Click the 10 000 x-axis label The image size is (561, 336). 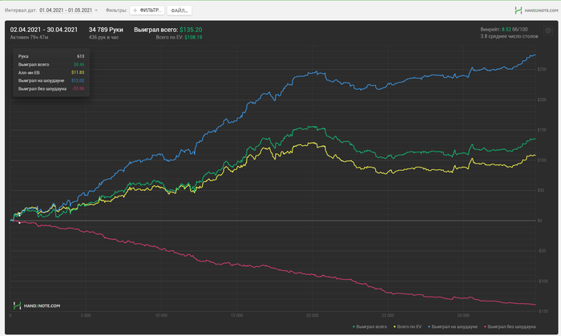pyautogui.click(x=161, y=315)
